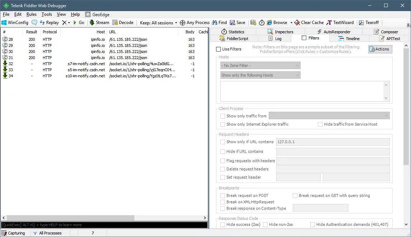Open Find sessions

click(x=219, y=23)
